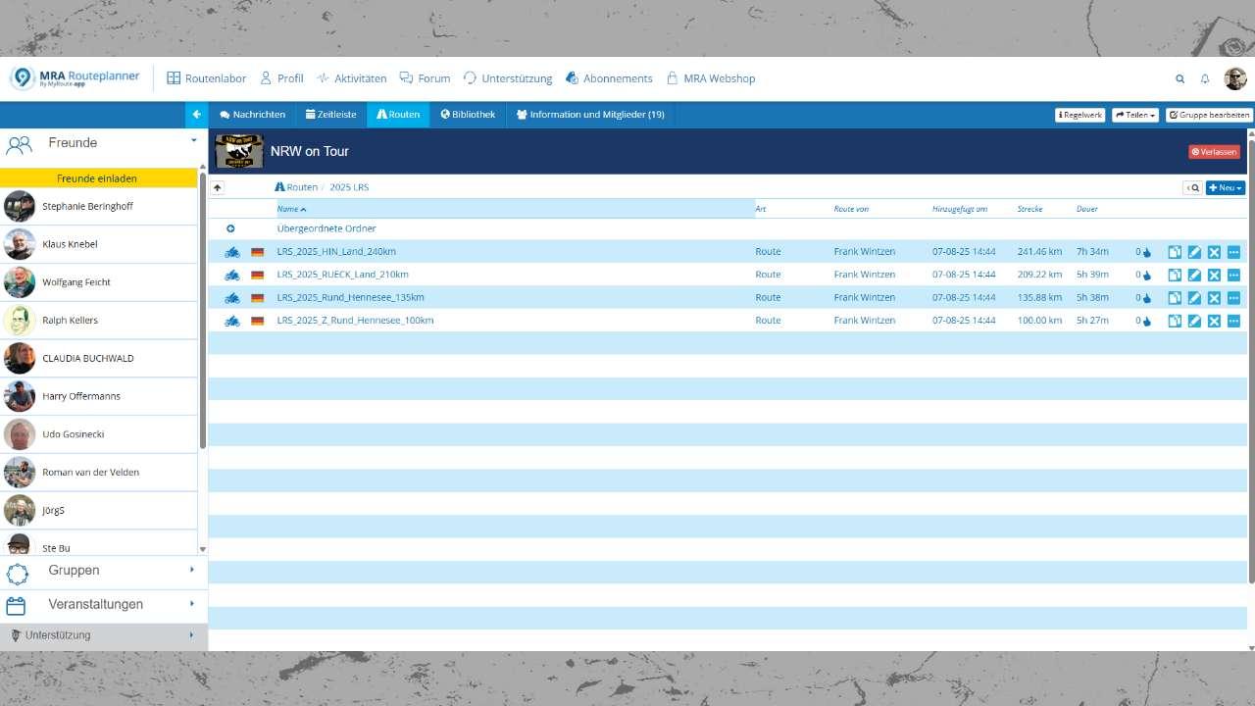The width and height of the screenshot is (1255, 706).
Task: Switch to the Zeitleiste tab
Action: coord(331,114)
